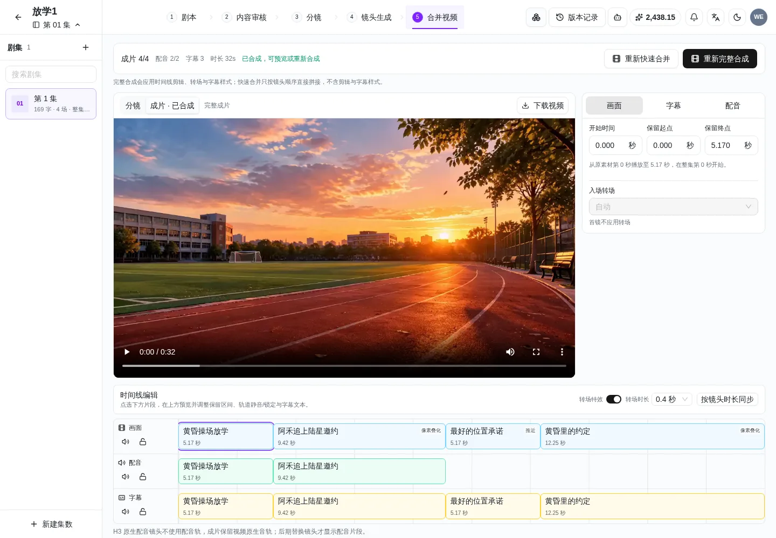
Task: Select 画面 clip 黄昏里的约定
Action: coord(652,436)
